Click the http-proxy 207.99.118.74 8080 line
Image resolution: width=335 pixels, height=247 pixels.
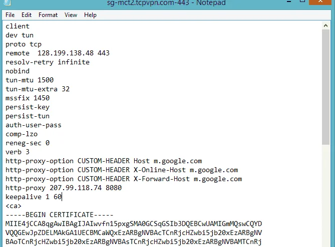[64, 188]
